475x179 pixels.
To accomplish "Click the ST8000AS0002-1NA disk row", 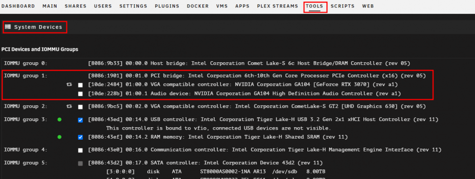I will [x=216, y=172].
